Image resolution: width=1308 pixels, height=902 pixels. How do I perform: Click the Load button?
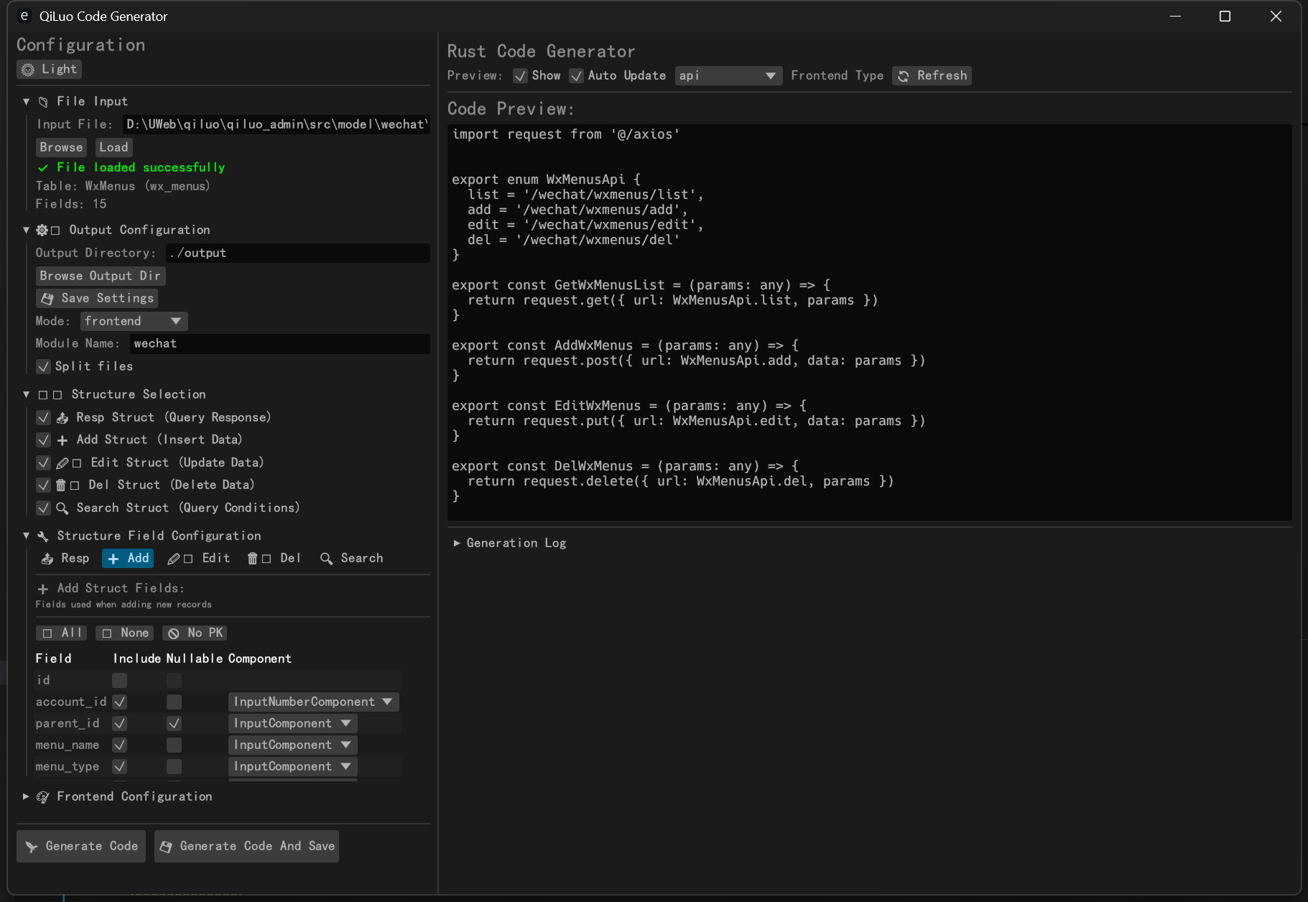coord(113,147)
